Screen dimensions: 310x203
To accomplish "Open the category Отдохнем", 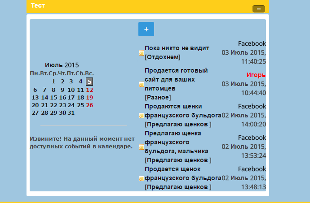I will click(x=163, y=57).
